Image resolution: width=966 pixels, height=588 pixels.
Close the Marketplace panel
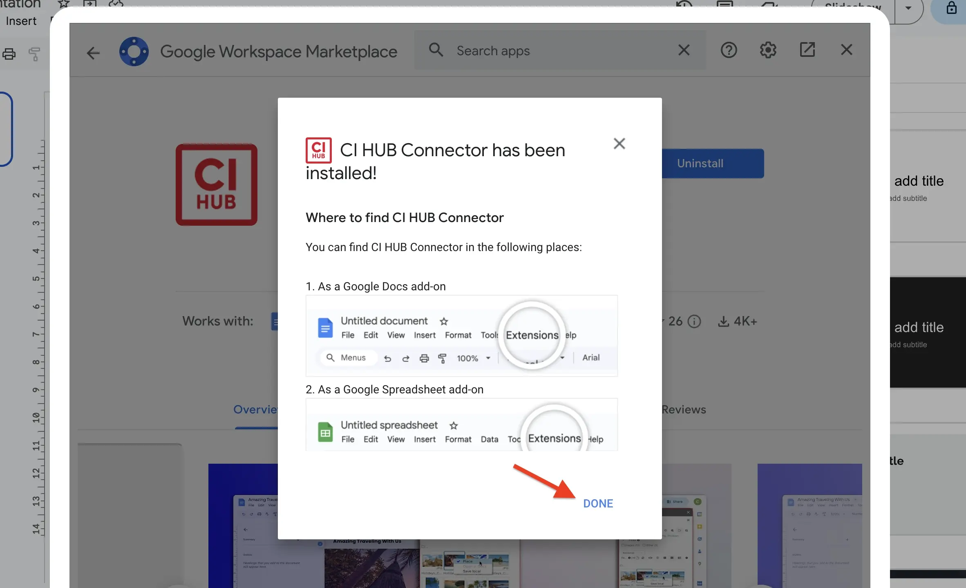847,50
